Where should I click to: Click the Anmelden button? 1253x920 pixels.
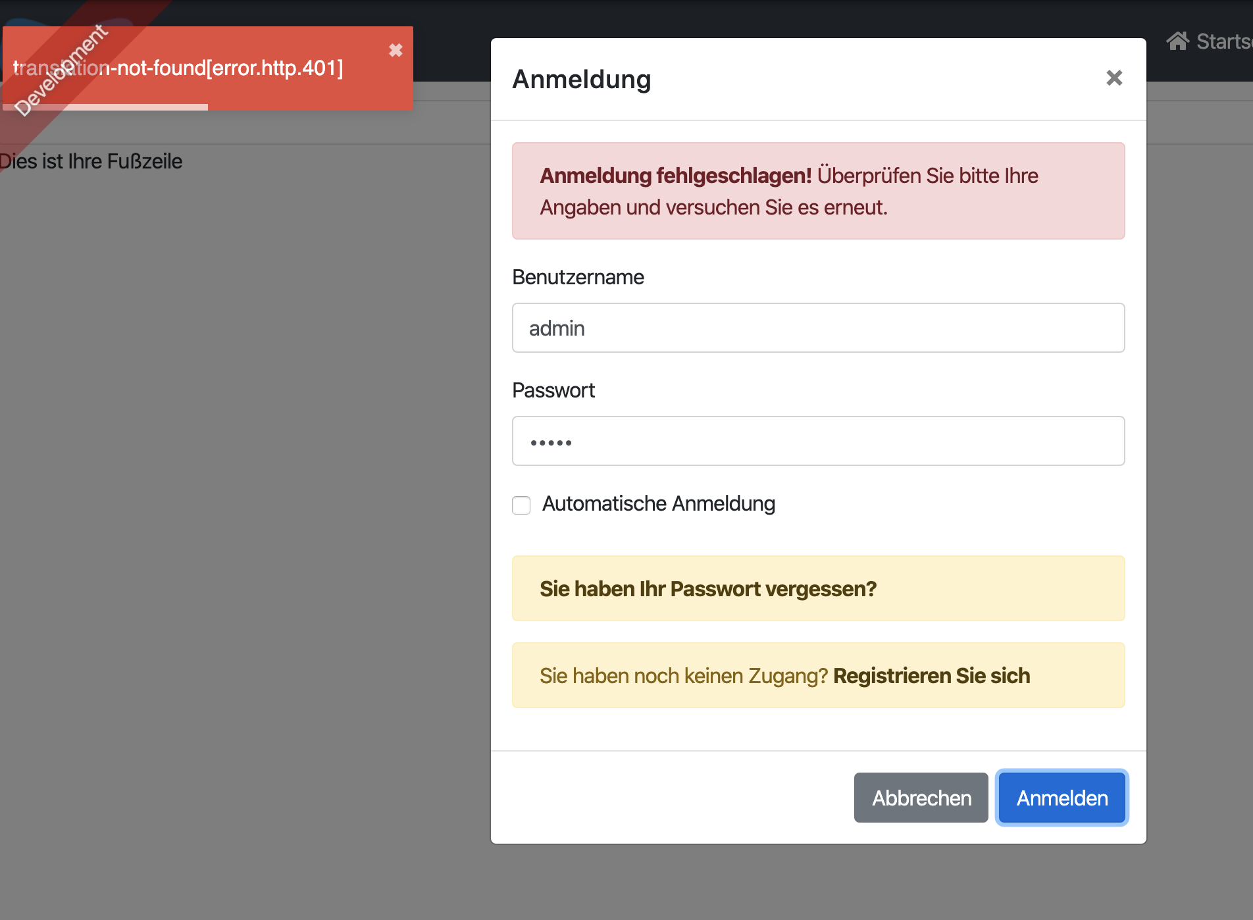(1062, 798)
